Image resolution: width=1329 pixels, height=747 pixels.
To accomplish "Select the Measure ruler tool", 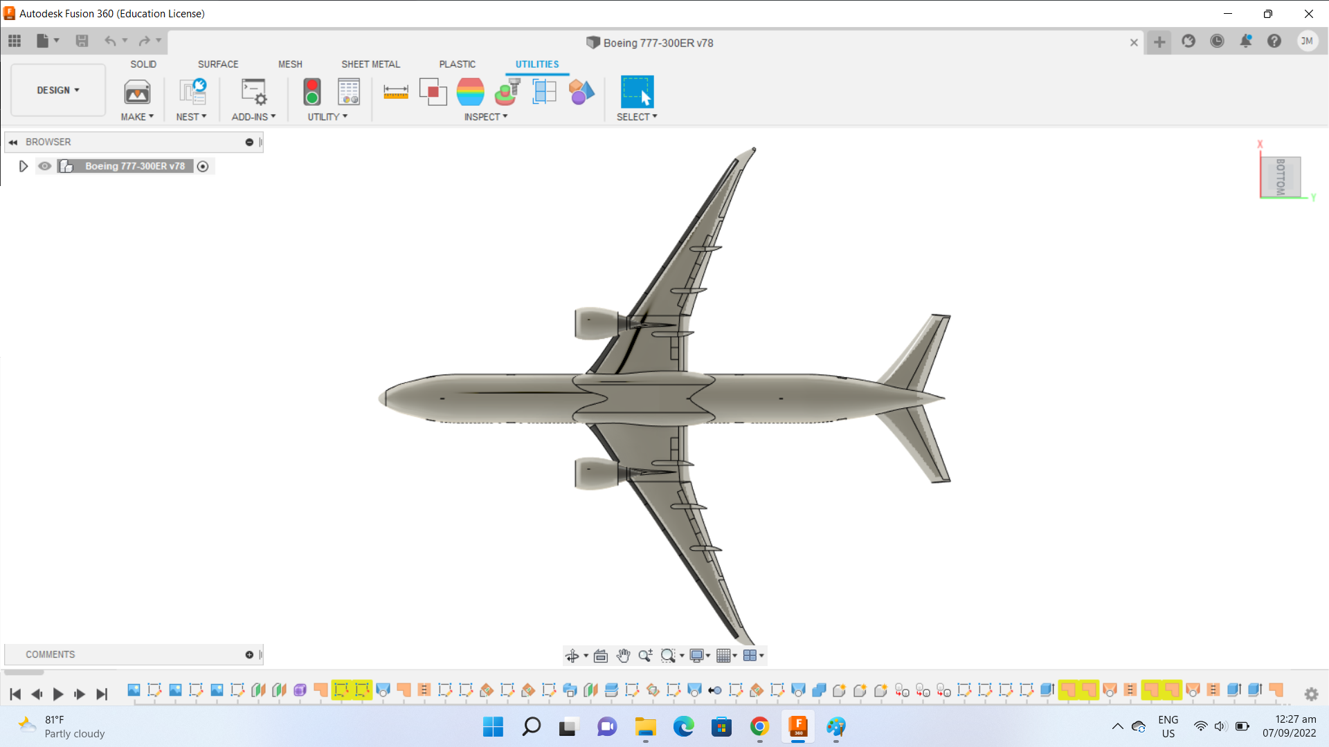I will tap(396, 92).
